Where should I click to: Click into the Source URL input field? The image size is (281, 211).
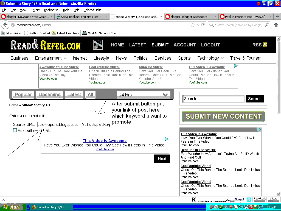point(74,124)
